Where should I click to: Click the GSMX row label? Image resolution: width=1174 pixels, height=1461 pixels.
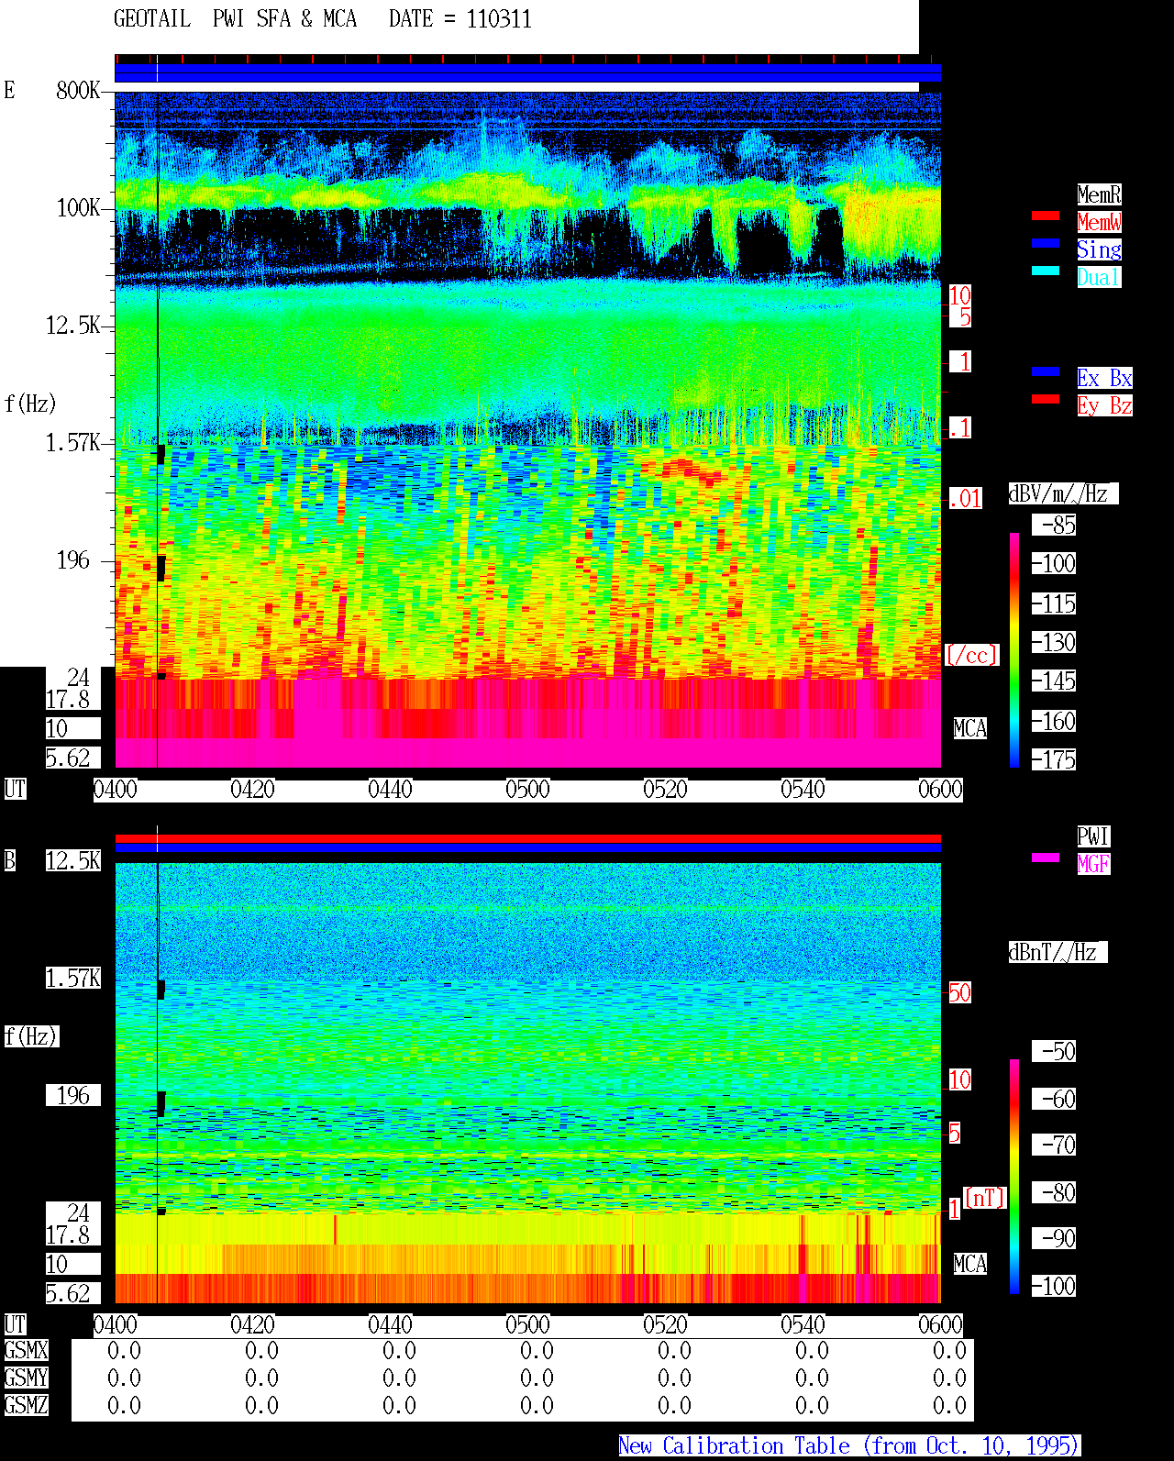click(26, 1351)
